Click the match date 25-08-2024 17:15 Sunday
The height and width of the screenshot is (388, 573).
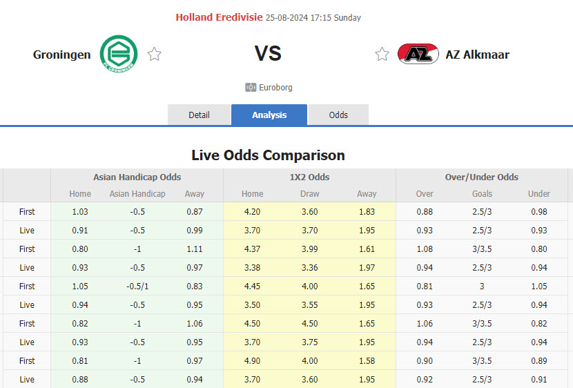(313, 18)
